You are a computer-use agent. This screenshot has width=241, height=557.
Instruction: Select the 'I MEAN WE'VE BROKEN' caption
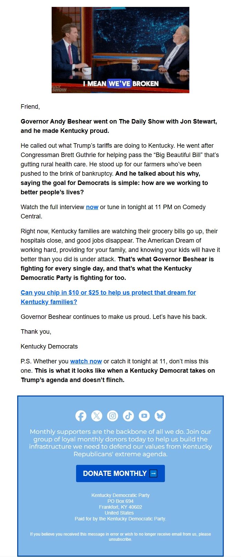pyautogui.click(x=120, y=83)
